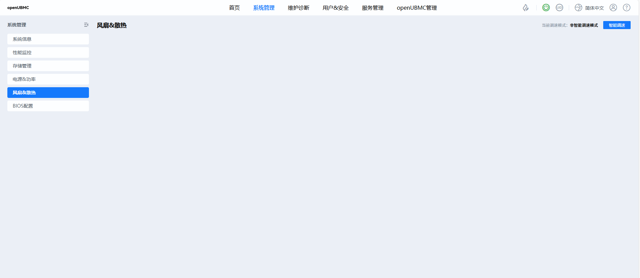Navigate to 存储管理 in the sidebar
The image size is (640, 278).
(x=48, y=66)
